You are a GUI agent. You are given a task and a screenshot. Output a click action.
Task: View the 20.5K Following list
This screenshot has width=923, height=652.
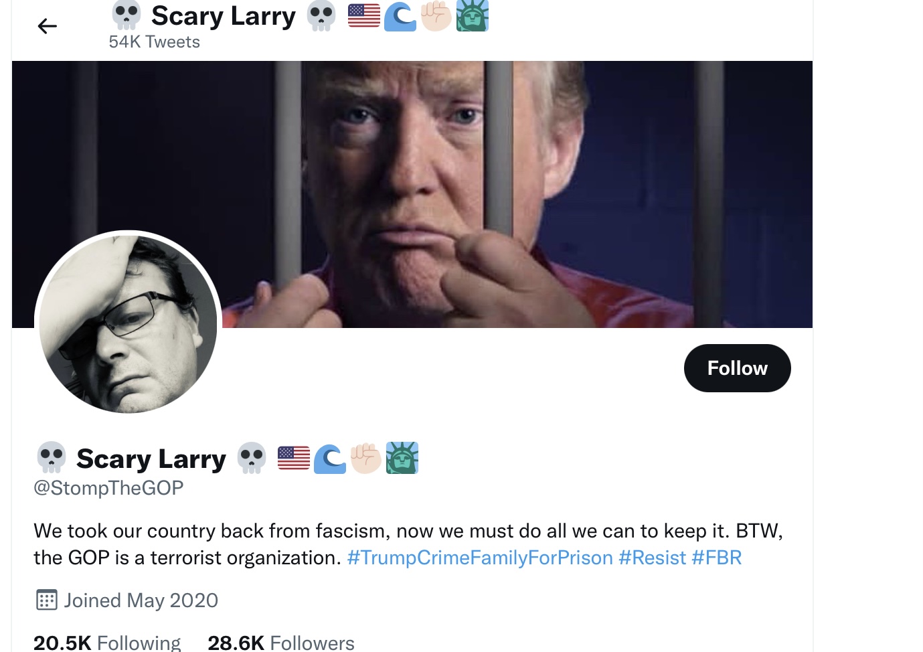pyautogui.click(x=107, y=643)
